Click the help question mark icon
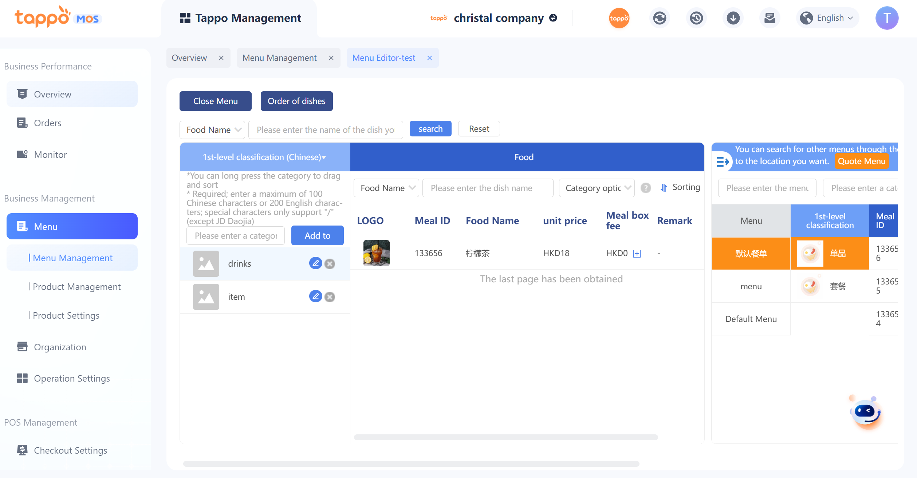The width and height of the screenshot is (917, 478). click(x=646, y=188)
